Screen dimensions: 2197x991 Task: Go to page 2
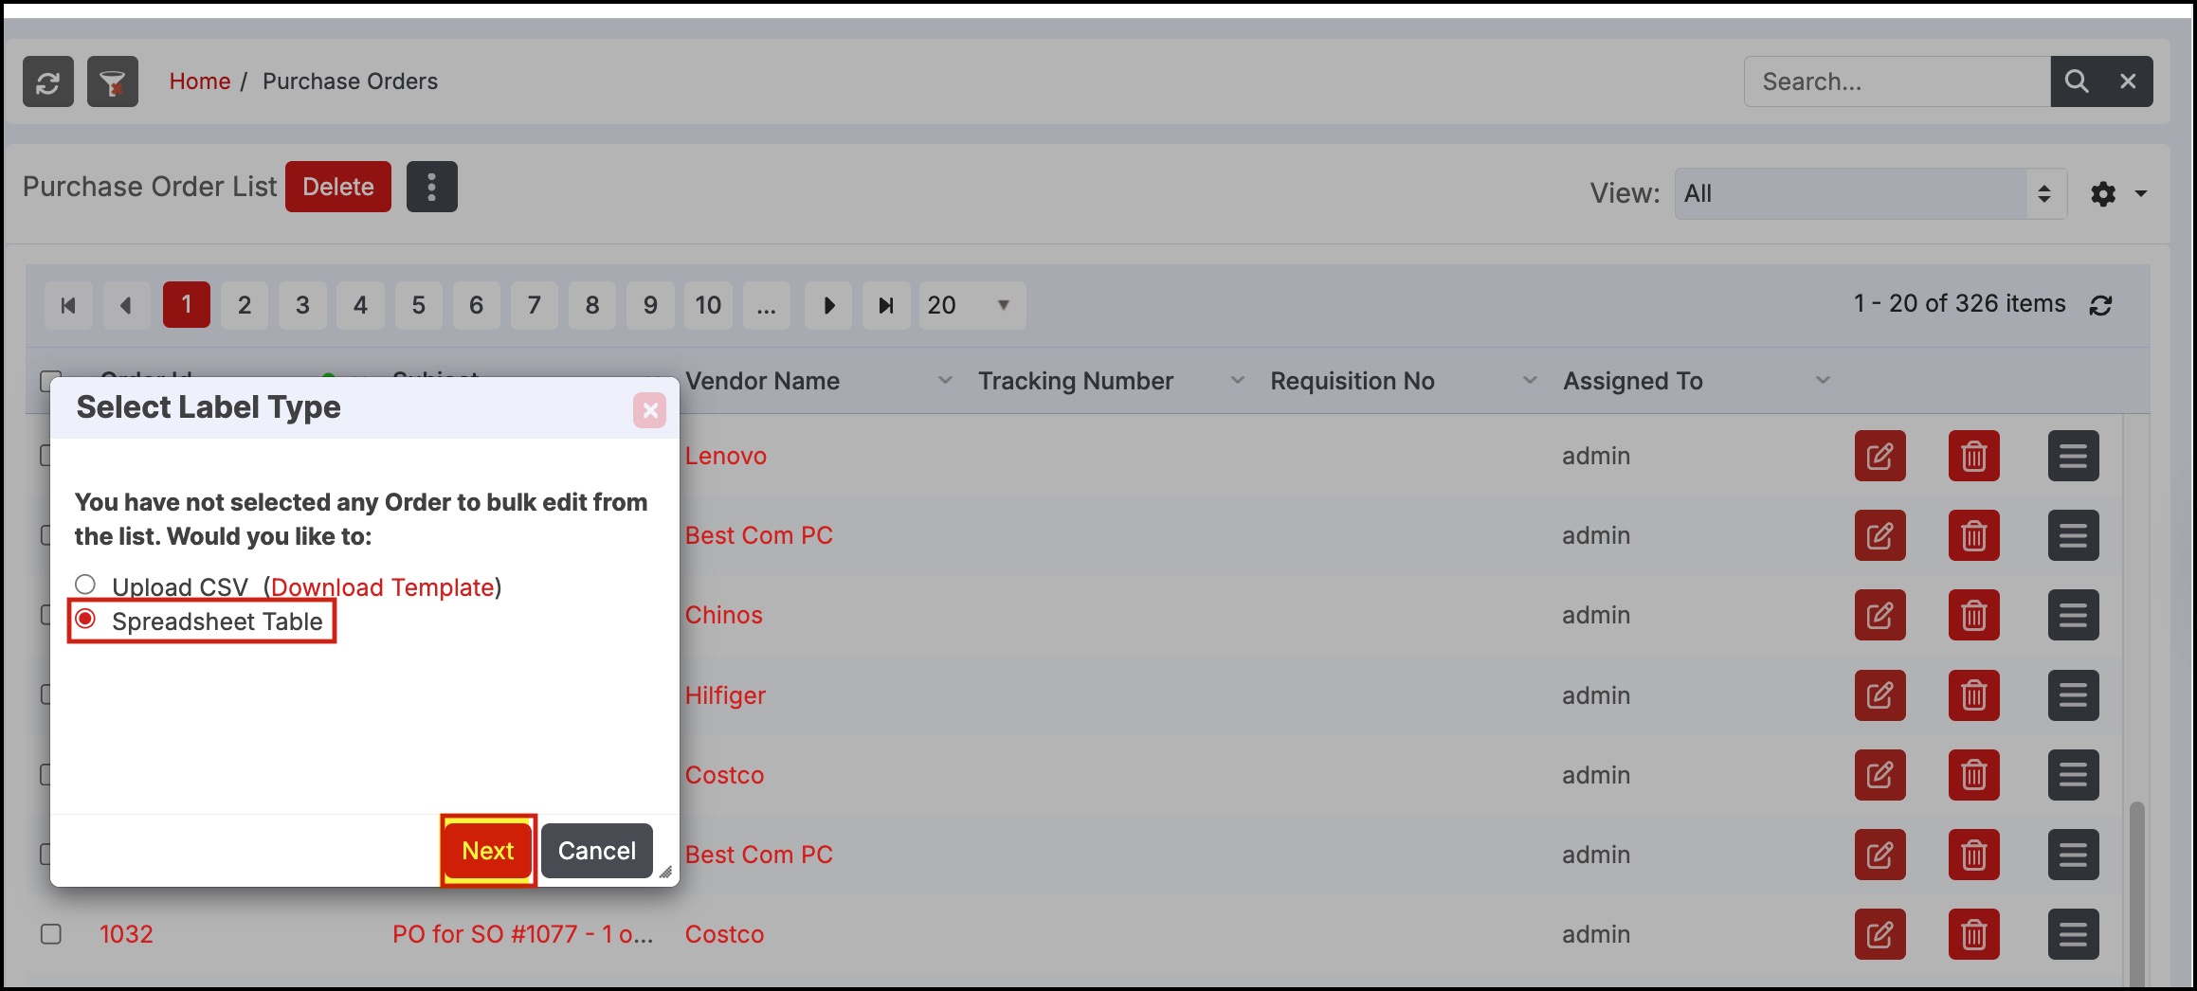pos(245,305)
